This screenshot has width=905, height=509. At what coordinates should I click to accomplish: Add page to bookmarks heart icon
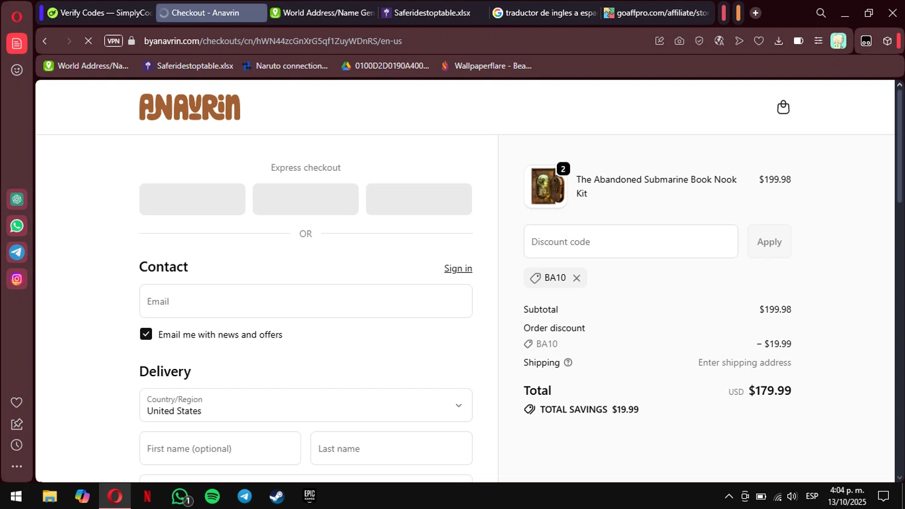[x=759, y=41]
